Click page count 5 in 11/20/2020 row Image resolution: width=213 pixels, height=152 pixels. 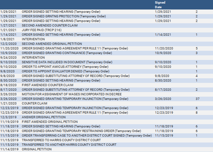[x=197, y=48]
